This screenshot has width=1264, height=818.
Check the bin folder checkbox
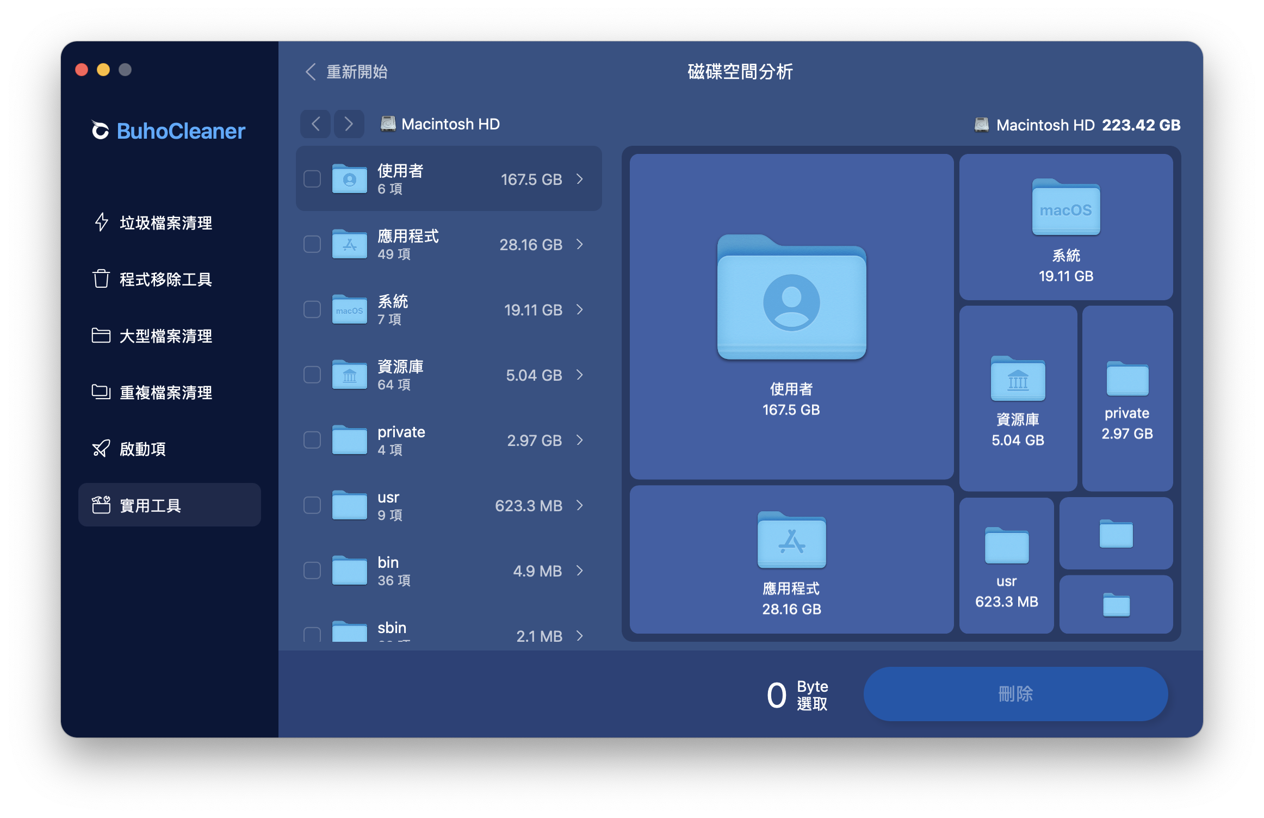point(312,571)
